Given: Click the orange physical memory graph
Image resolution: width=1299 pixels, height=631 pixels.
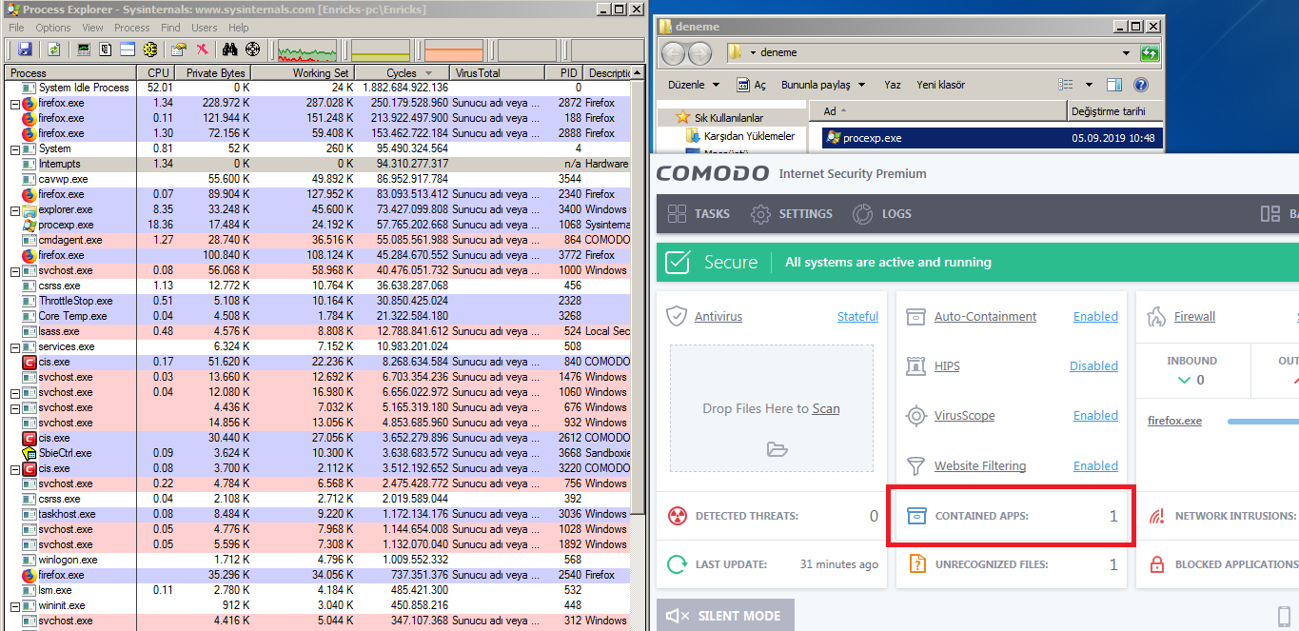Looking at the screenshot, I should tap(454, 49).
